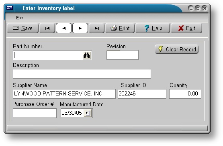Click the Revision field
This screenshot has width=223, height=146.
point(123,55)
